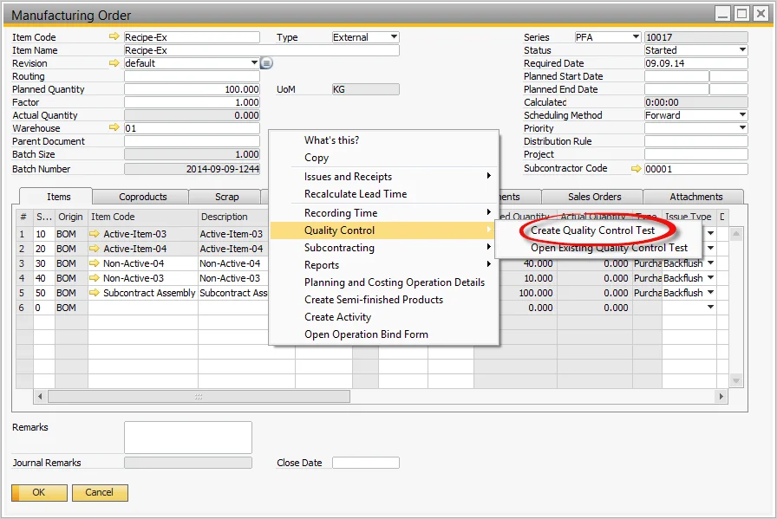Open Issue Type dropdown in Non-Active-04 row

[x=710, y=263]
